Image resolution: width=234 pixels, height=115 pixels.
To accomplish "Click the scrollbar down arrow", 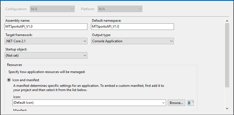I will pyautogui.click(x=227, y=108).
